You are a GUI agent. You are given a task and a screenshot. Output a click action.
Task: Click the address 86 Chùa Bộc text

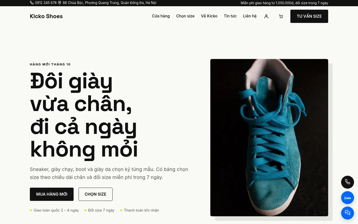pyautogui.click(x=109, y=3)
